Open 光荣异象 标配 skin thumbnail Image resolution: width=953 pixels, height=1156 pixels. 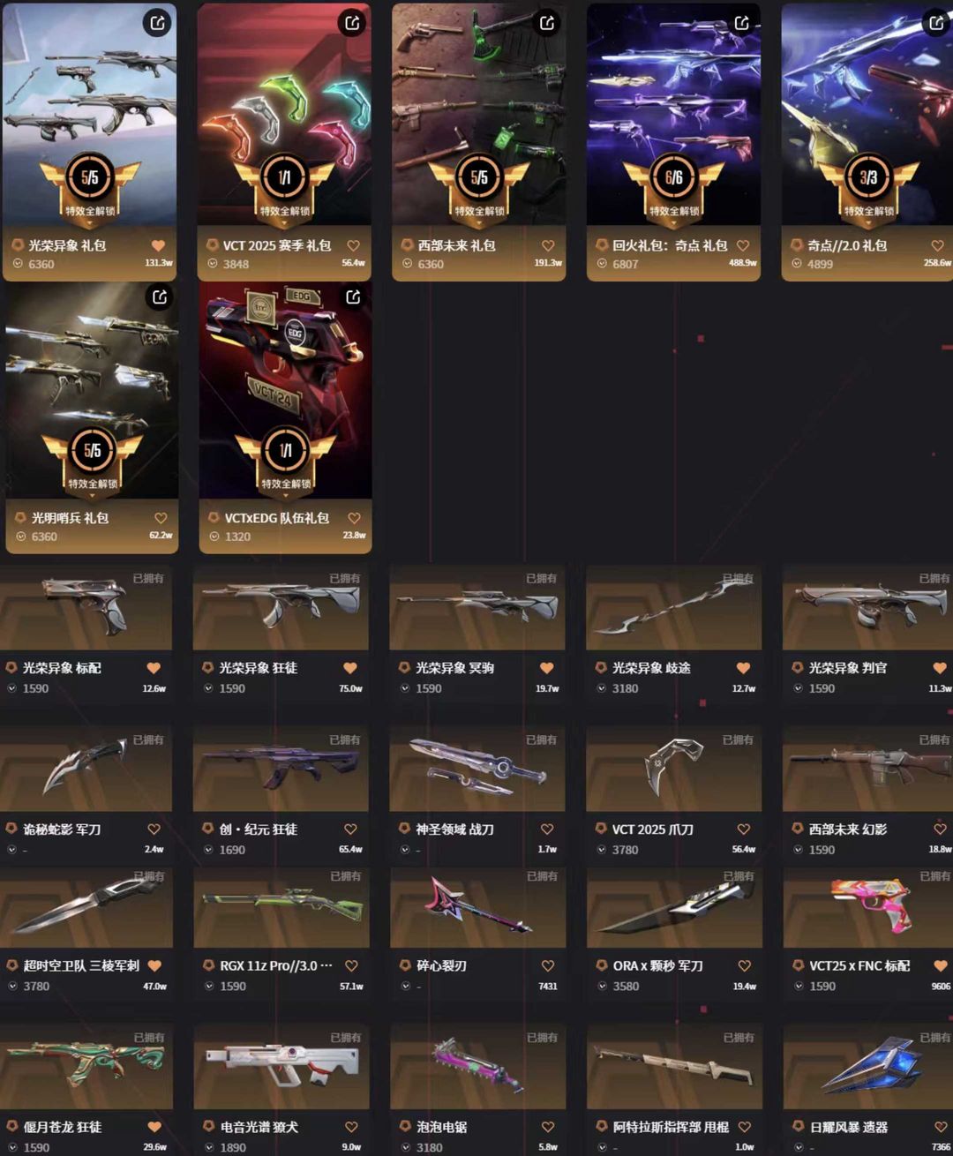(86, 609)
